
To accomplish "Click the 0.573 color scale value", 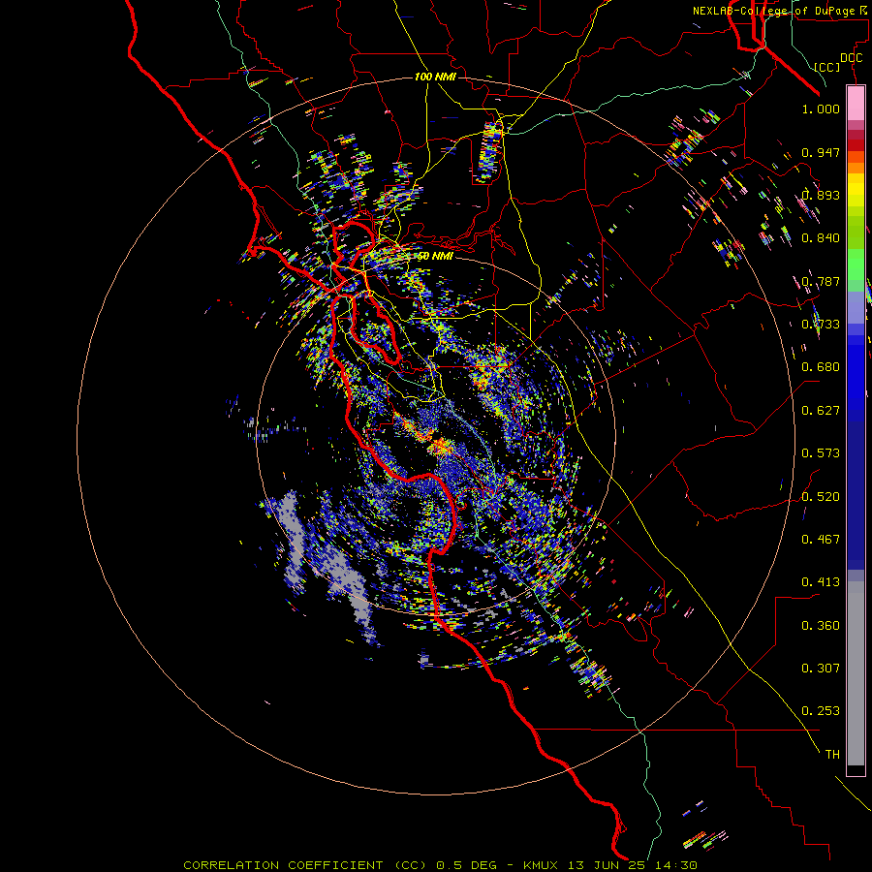I will (x=821, y=453).
